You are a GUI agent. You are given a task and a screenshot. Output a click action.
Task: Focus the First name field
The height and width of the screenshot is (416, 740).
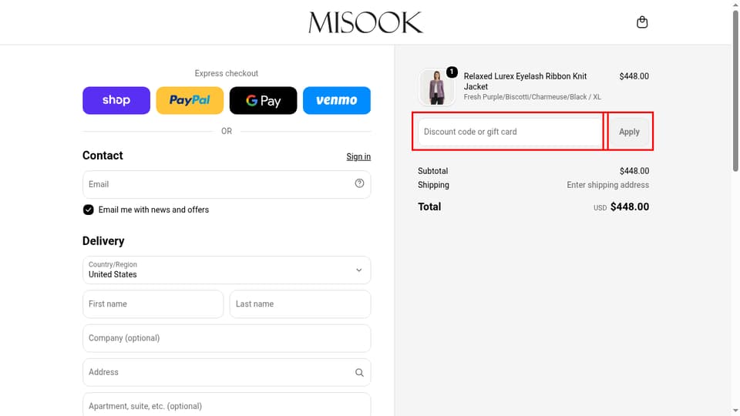coord(153,304)
